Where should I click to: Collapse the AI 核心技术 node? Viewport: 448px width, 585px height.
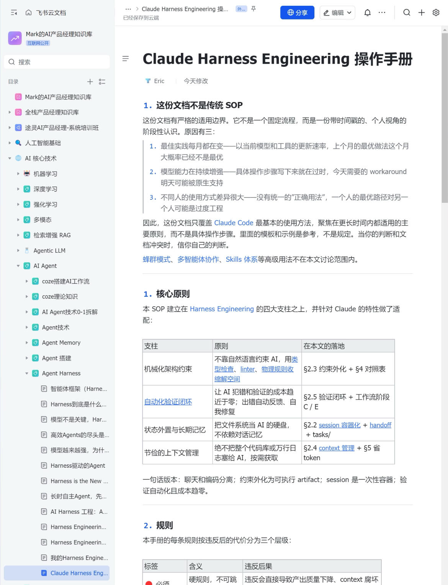click(10, 158)
